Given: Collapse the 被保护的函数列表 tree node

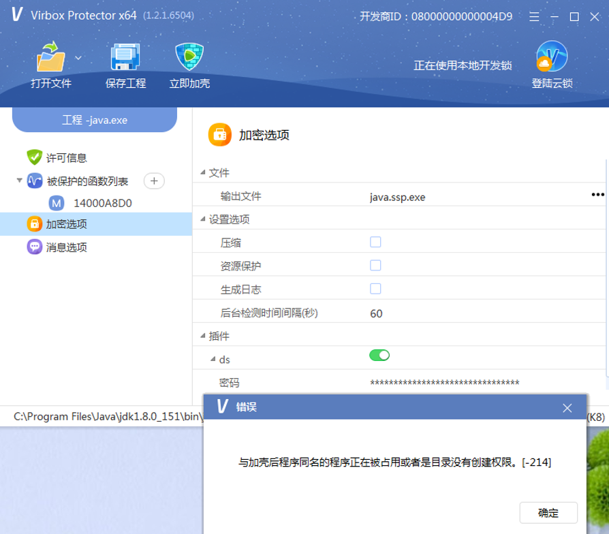Looking at the screenshot, I should pyautogui.click(x=19, y=180).
